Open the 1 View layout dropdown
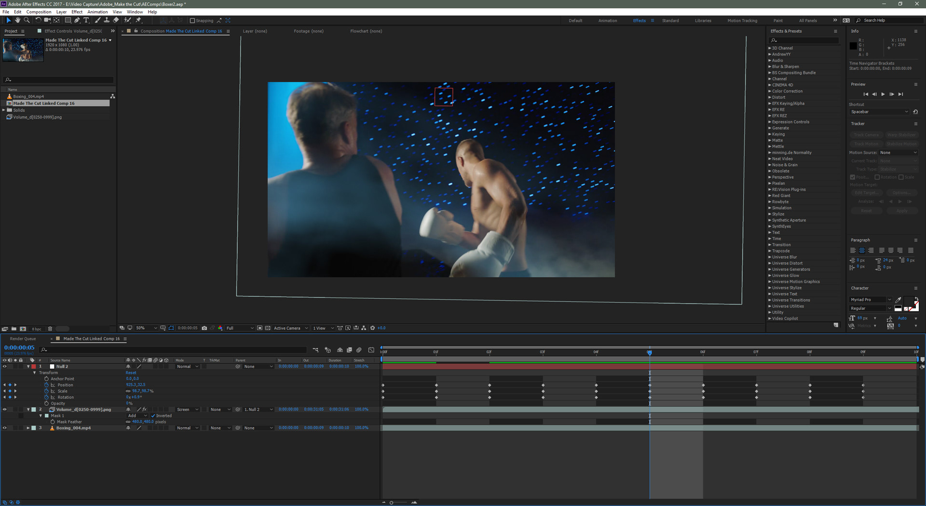926x506 pixels. (323, 328)
